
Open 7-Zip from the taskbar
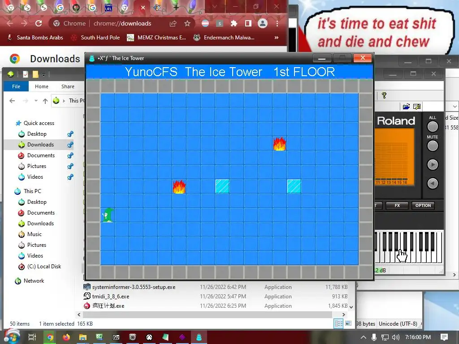click(x=116, y=337)
